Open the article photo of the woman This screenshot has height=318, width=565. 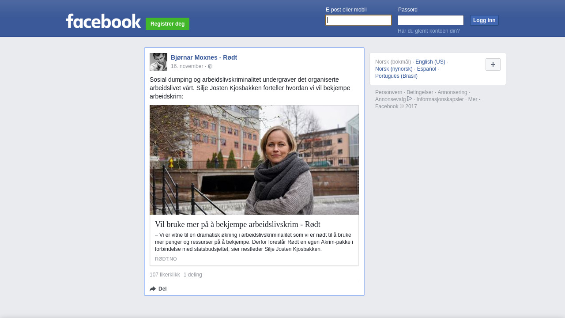(x=254, y=160)
